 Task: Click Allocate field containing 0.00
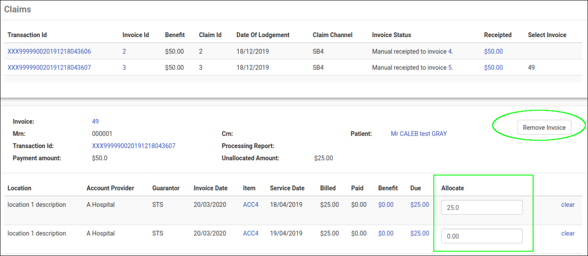(x=481, y=236)
